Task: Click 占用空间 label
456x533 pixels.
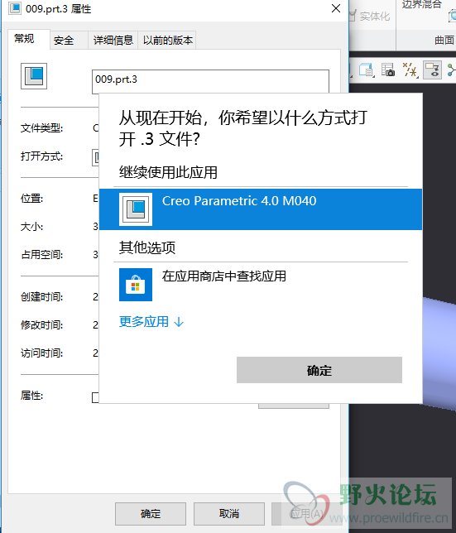Action: pos(42,255)
